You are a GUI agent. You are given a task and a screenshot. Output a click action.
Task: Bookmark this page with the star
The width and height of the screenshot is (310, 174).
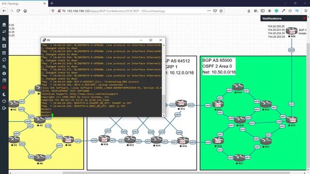click(221, 11)
